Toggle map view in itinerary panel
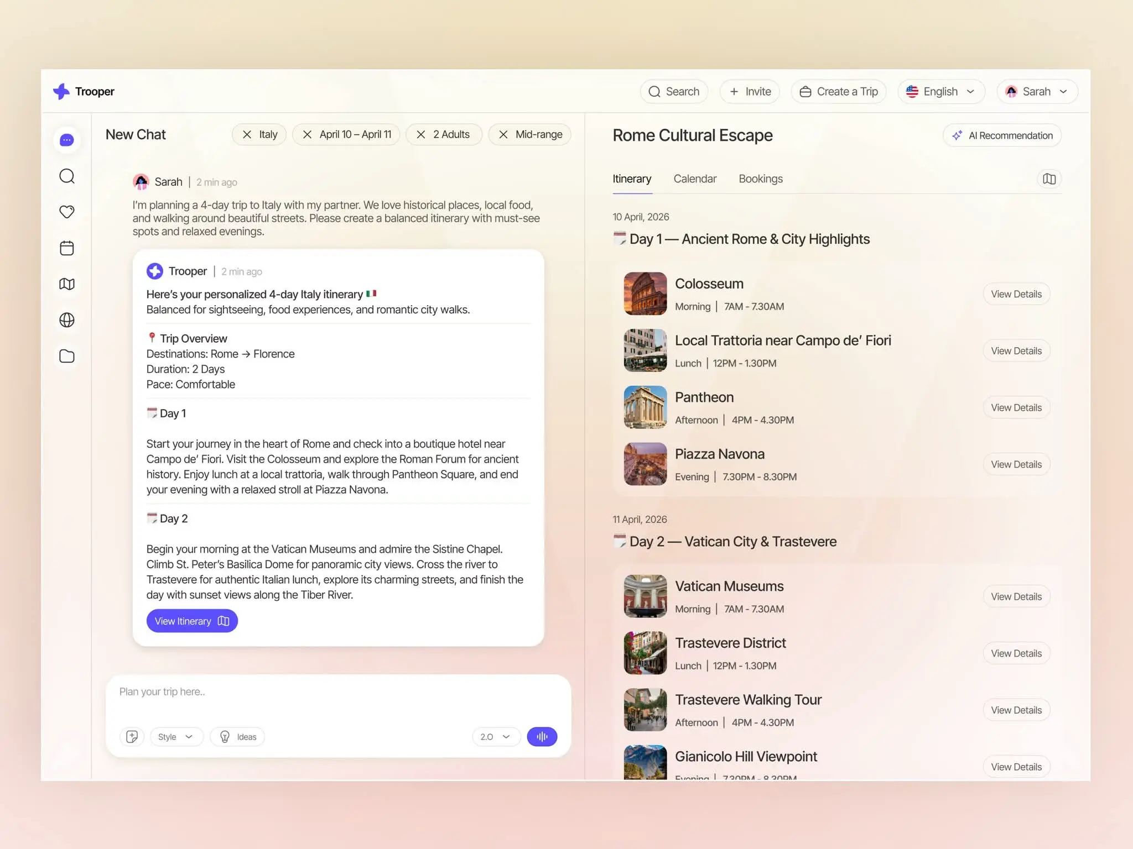Screen dimensions: 1133x849 click(x=1049, y=179)
